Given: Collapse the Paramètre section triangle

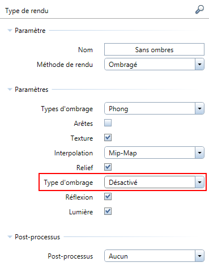Looking at the screenshot, I should point(10,31).
